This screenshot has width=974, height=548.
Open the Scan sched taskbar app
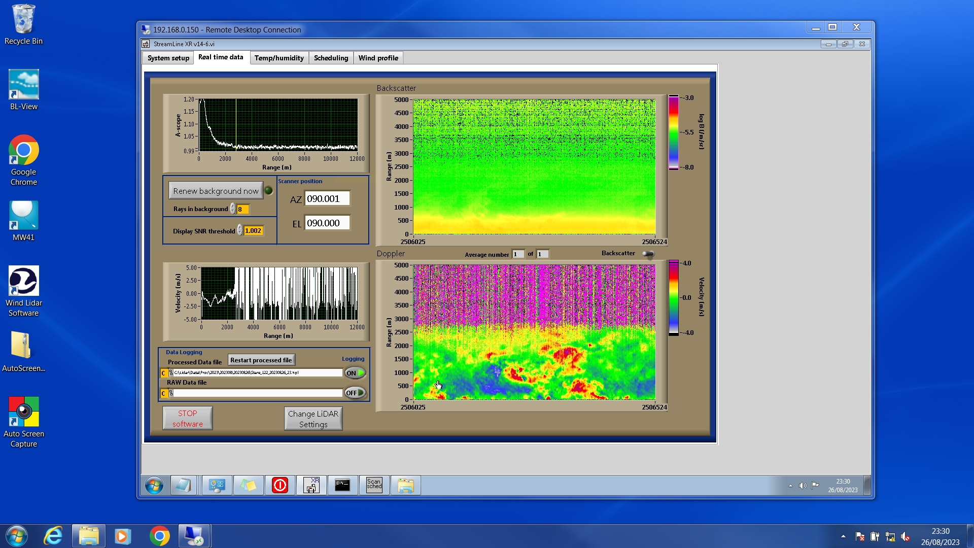click(374, 486)
